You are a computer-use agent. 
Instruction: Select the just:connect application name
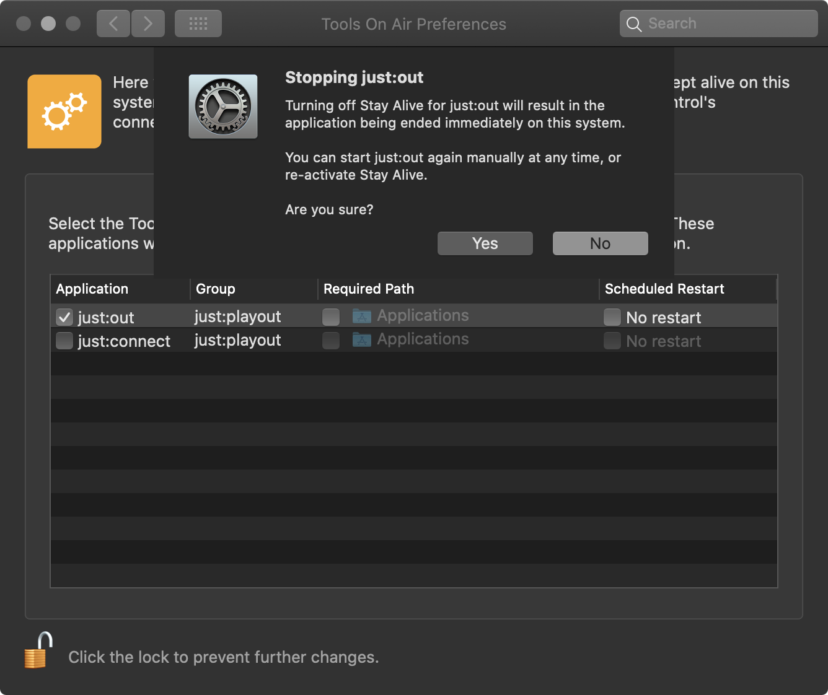click(x=124, y=341)
